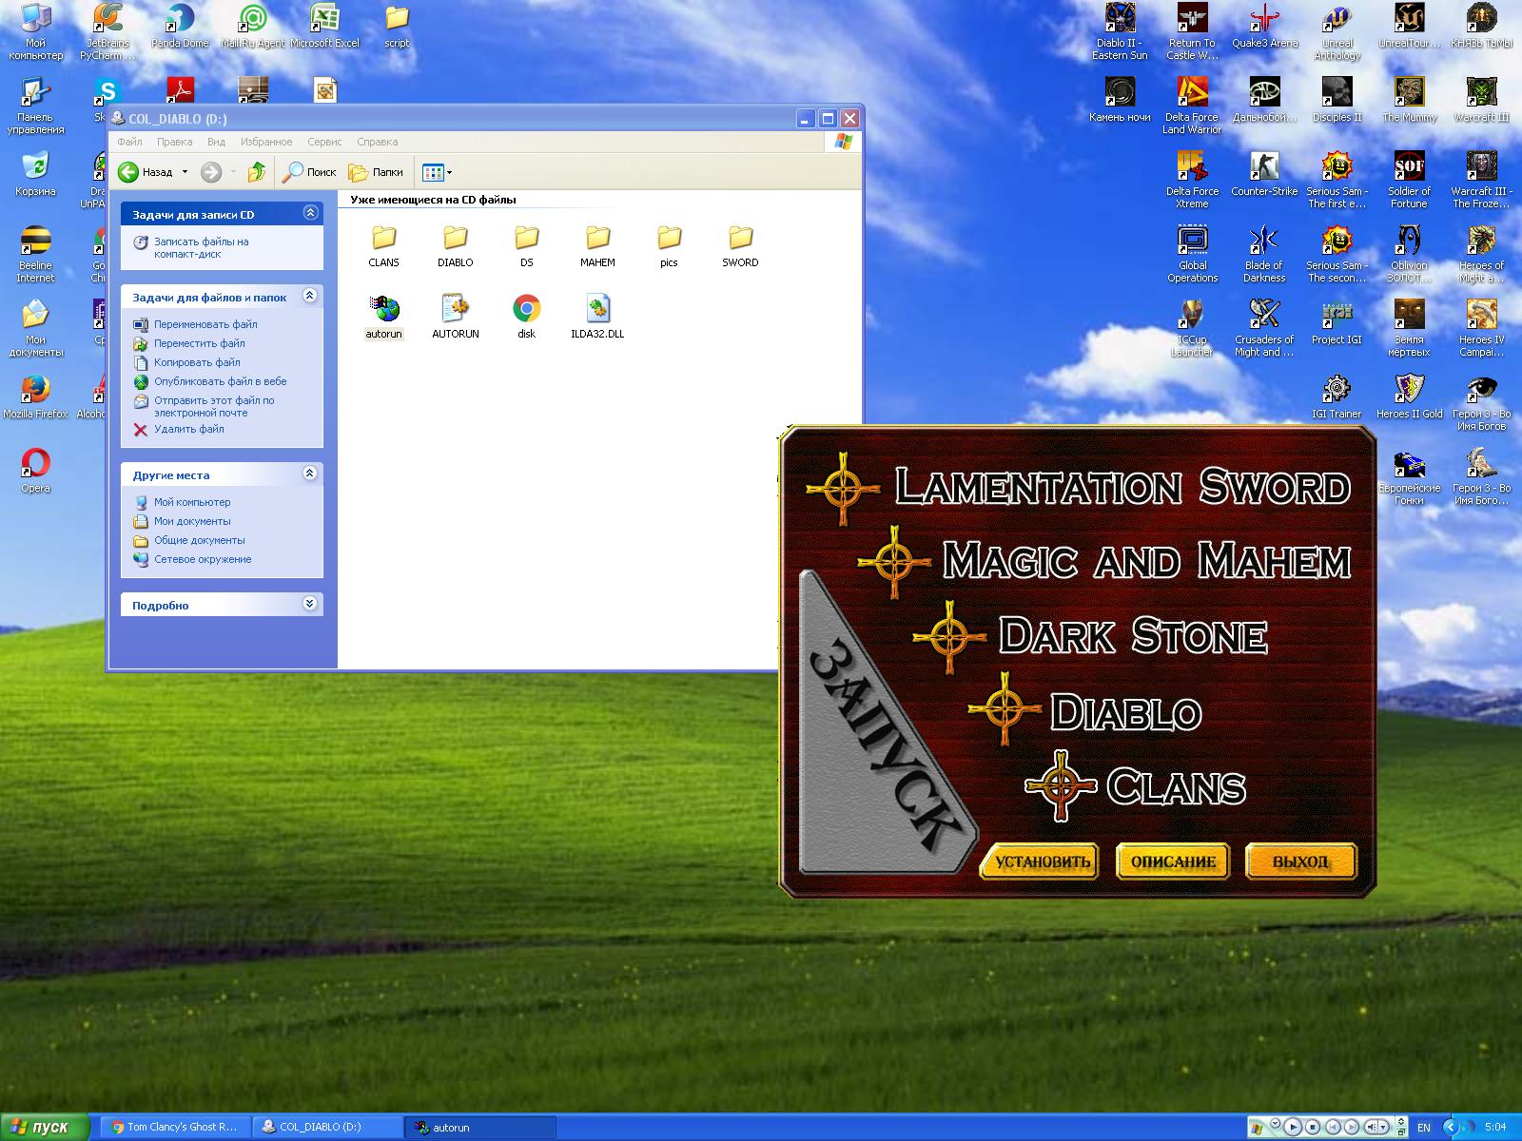Open the Views dropdown in Explorer toolbar

(x=438, y=172)
